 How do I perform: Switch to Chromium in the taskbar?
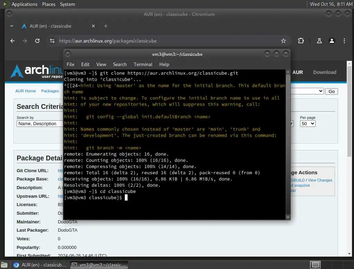[40, 265]
